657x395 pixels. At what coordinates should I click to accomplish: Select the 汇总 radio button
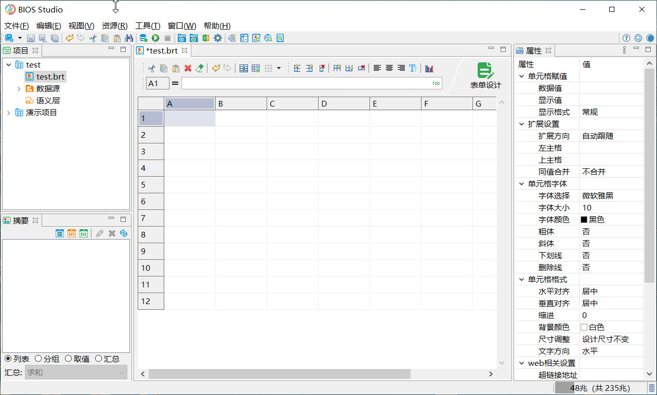point(99,359)
